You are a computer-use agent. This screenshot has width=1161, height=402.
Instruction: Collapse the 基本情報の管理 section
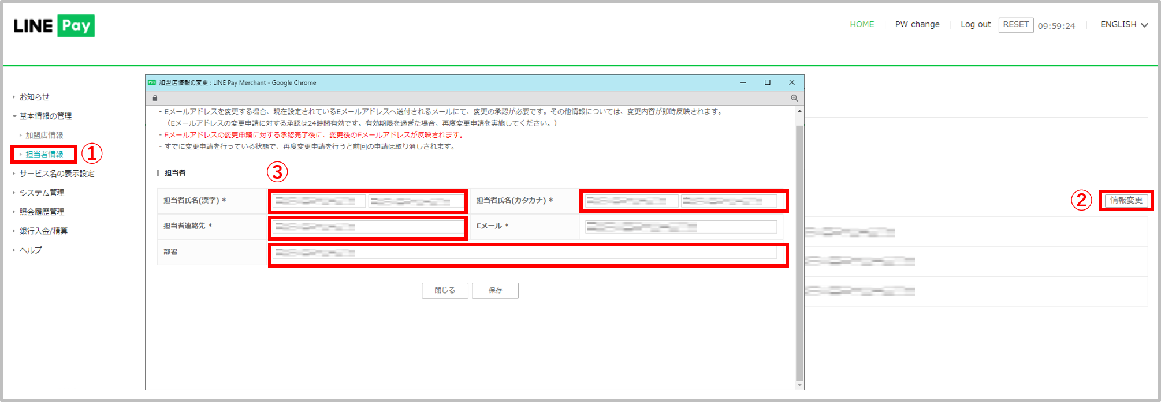click(45, 116)
